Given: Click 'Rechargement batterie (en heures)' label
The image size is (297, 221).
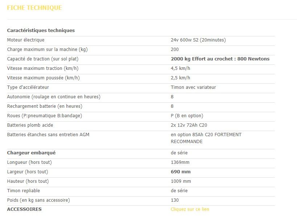Looking at the screenshot, I should [45, 106].
